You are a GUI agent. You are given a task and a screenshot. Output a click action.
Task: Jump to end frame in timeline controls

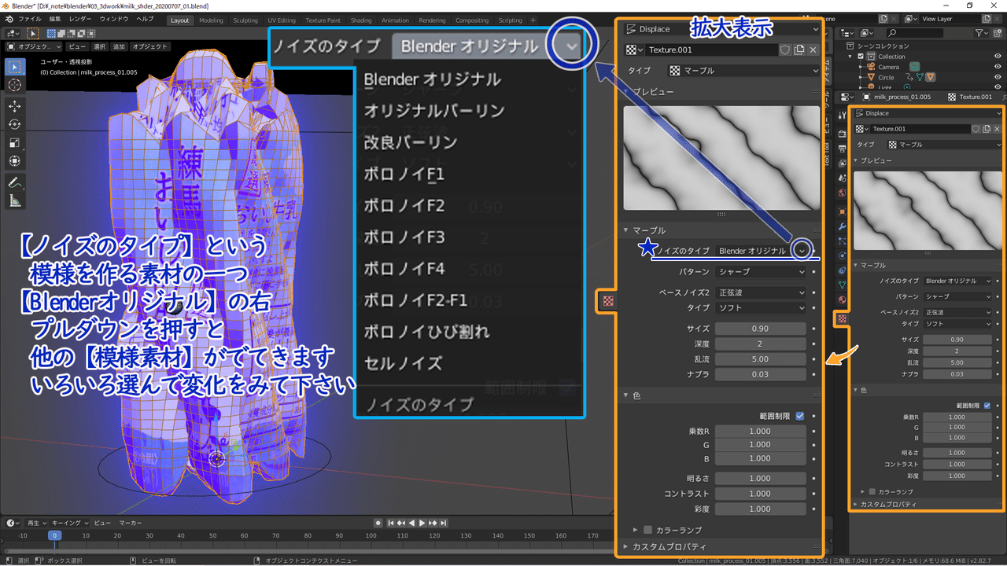444,523
